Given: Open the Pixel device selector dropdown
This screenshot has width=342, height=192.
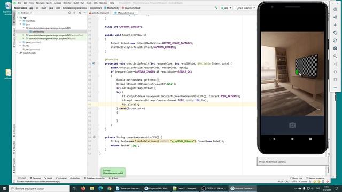Looking at the screenshot, I should click(x=245, y=8).
